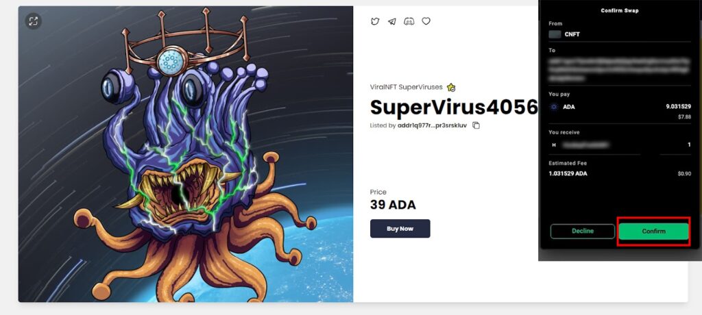Share the listing via Telegram icon

point(391,21)
